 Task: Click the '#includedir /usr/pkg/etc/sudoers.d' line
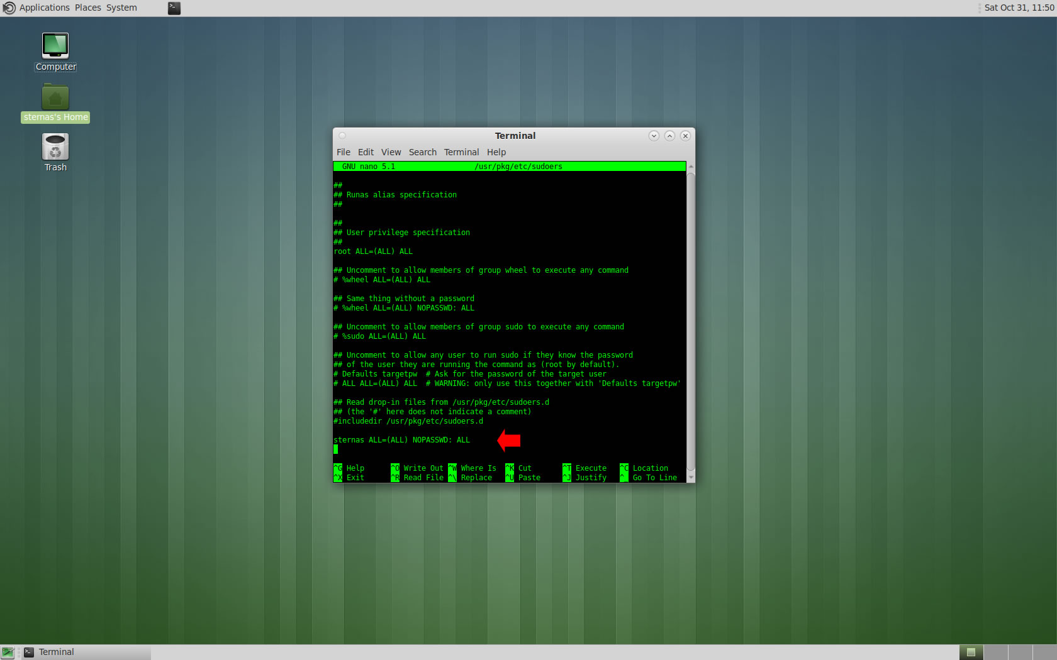408,421
